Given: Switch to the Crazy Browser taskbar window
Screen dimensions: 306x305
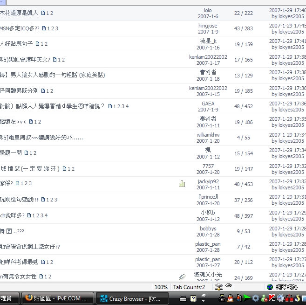Looking at the screenshot, I should click(x=132, y=298).
